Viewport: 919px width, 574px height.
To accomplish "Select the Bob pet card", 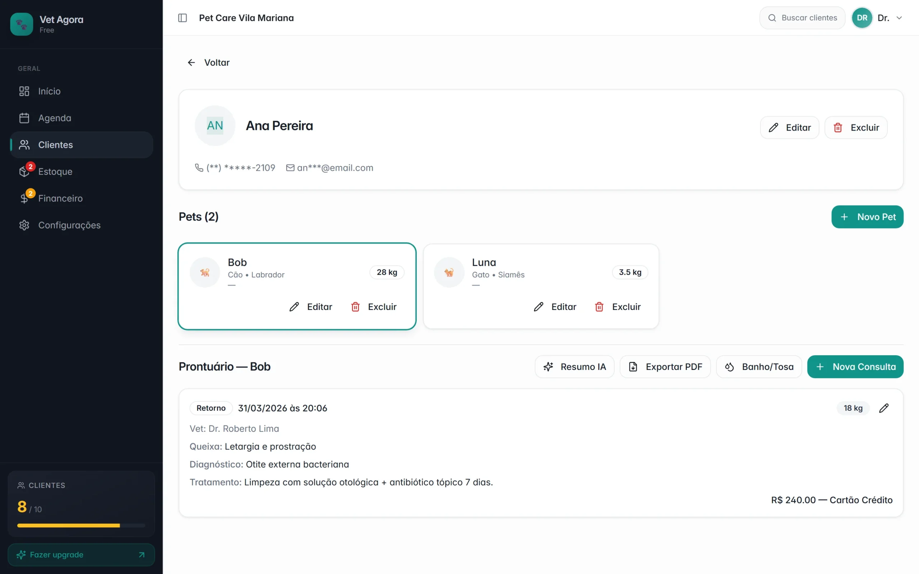I will [297, 286].
